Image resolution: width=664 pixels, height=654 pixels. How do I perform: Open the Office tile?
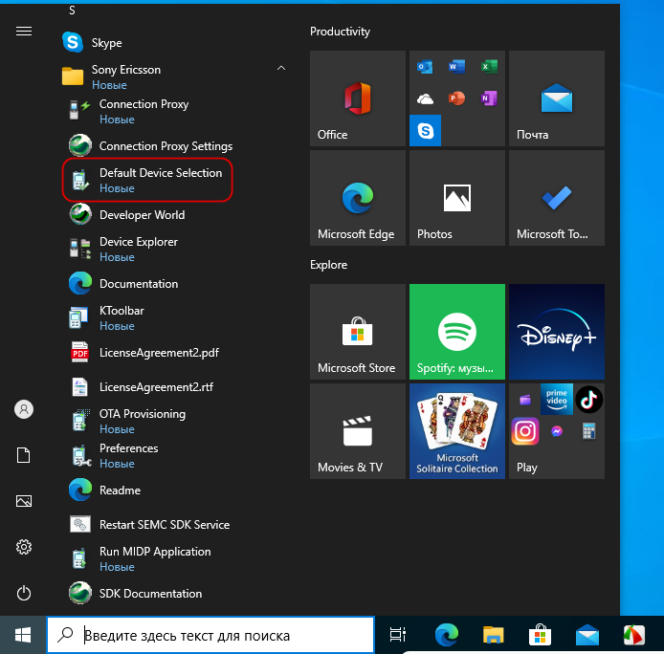pos(358,98)
